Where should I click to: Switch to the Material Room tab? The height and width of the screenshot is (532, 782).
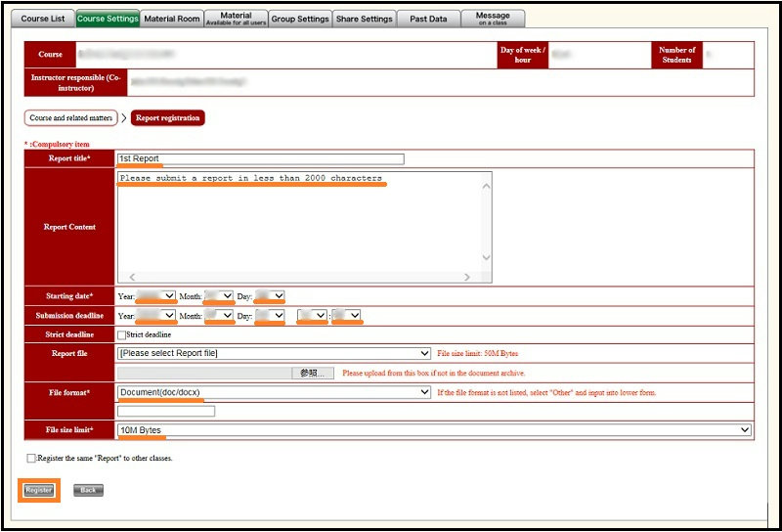point(171,19)
